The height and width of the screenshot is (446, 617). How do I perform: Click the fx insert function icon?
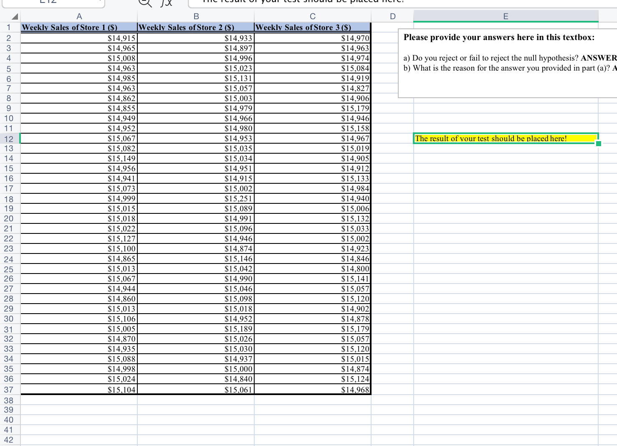[x=166, y=3]
